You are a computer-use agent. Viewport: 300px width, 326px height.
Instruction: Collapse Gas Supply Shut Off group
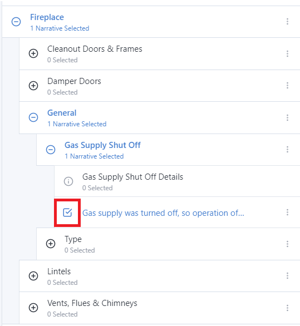[x=51, y=150]
